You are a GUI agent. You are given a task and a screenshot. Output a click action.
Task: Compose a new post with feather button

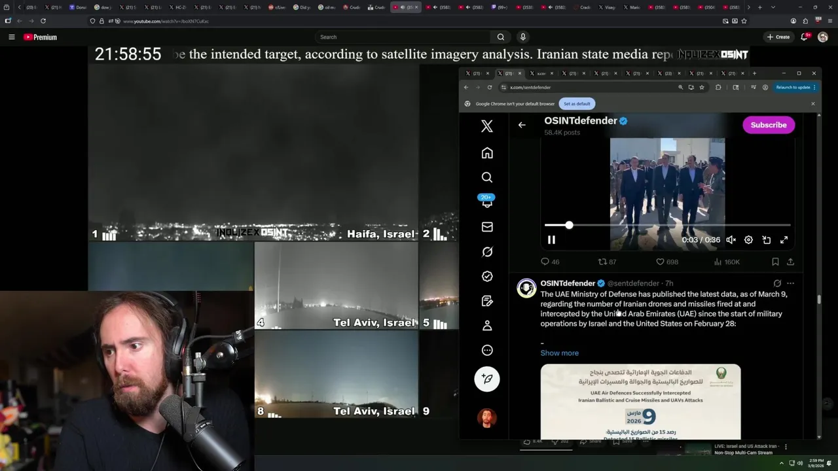(x=487, y=379)
